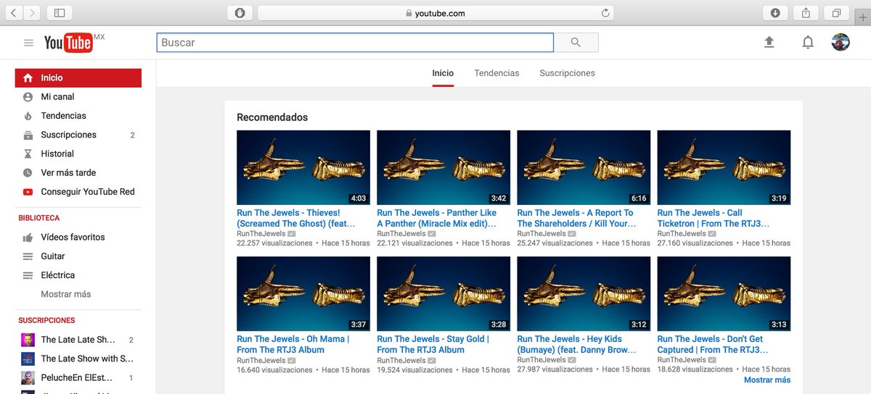
Task: Click title link Stay Gold
Action: pyautogui.click(x=433, y=344)
